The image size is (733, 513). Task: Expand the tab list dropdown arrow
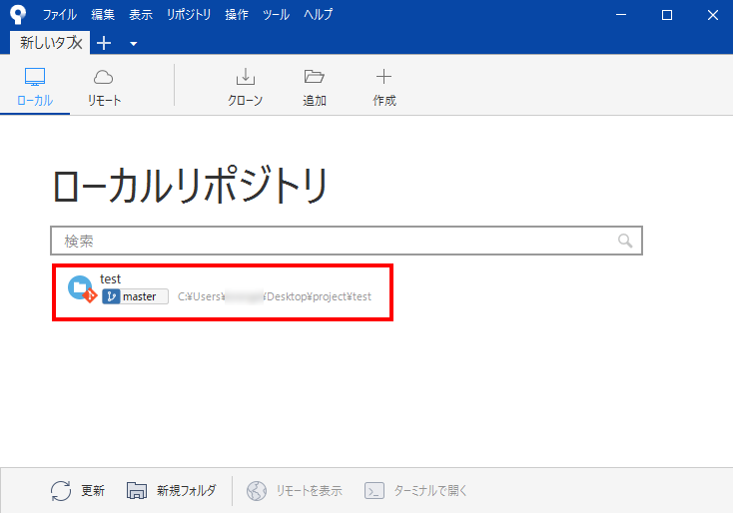click(133, 44)
